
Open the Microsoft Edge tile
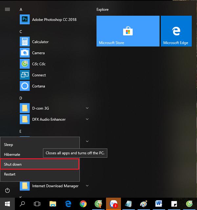tap(176, 31)
